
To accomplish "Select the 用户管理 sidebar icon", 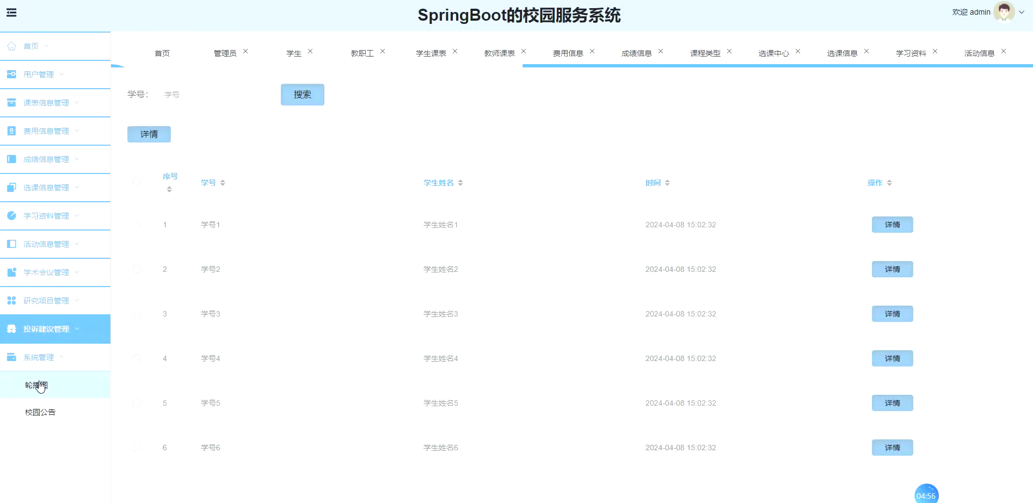I will [x=11, y=74].
